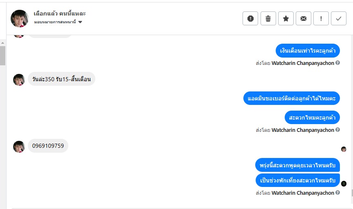Click avatar next to วันละ350 message
This screenshot has width=353, height=209.
19,80
